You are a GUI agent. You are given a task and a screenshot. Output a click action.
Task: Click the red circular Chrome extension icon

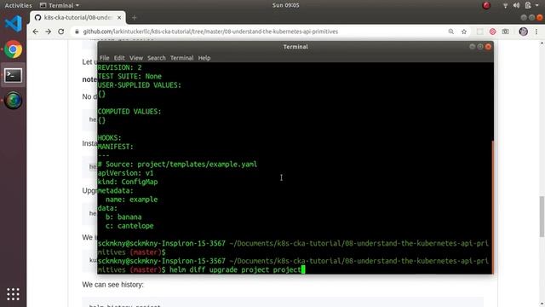coord(492,32)
